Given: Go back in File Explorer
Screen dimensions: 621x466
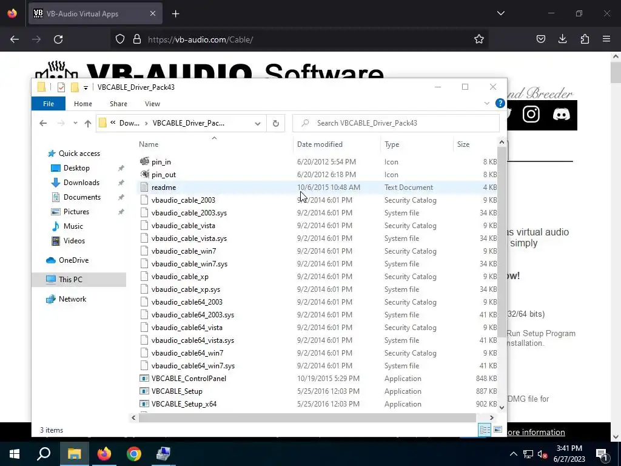Looking at the screenshot, I should tap(43, 123).
